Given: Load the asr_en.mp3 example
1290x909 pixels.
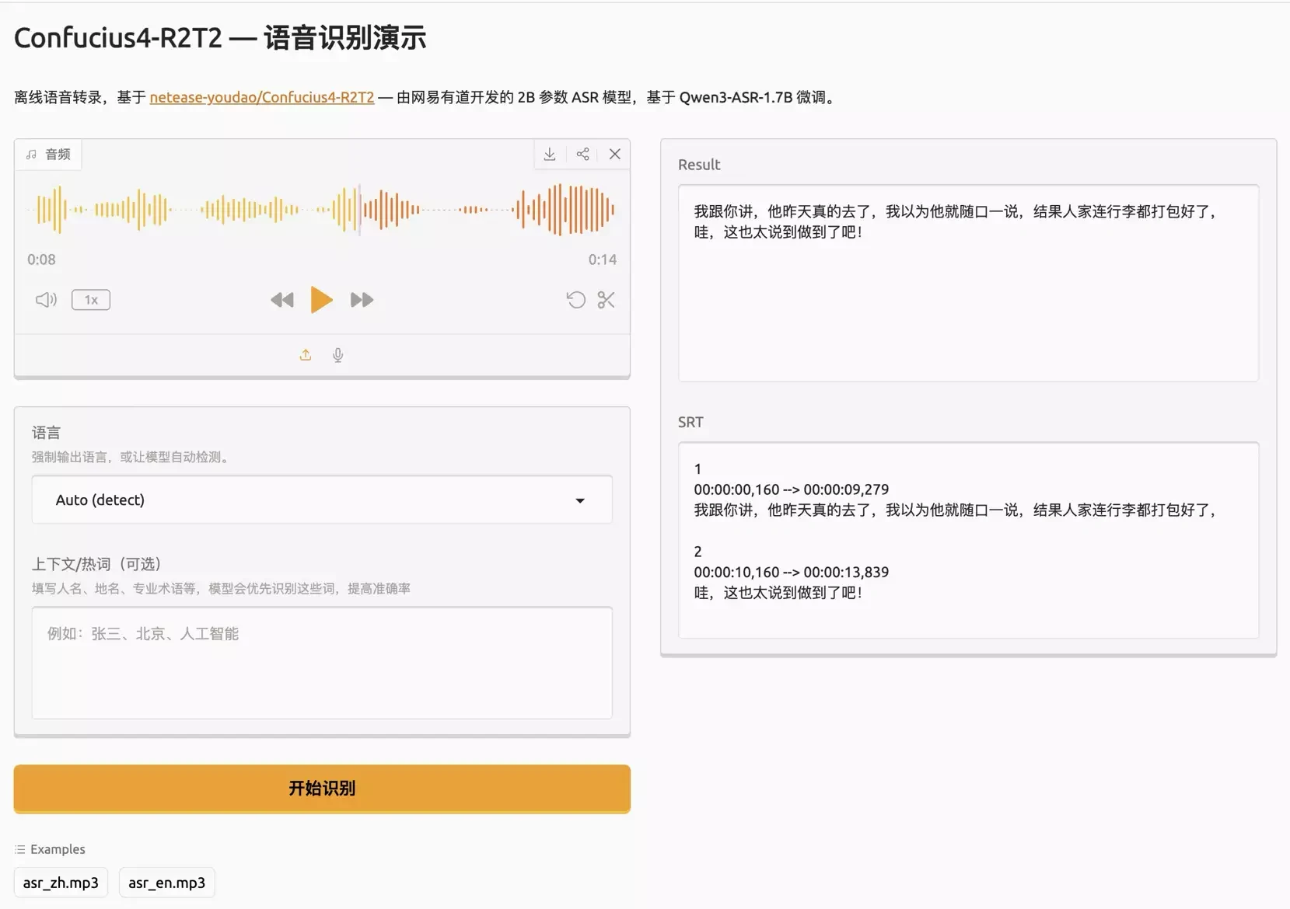Looking at the screenshot, I should pyautogui.click(x=166, y=883).
